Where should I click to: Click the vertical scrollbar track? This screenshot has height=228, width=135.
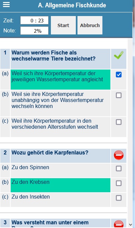coord(130,130)
